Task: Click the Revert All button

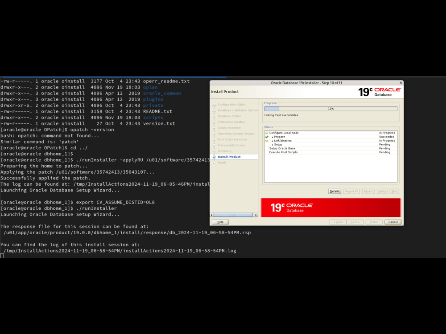Action: (351, 191)
